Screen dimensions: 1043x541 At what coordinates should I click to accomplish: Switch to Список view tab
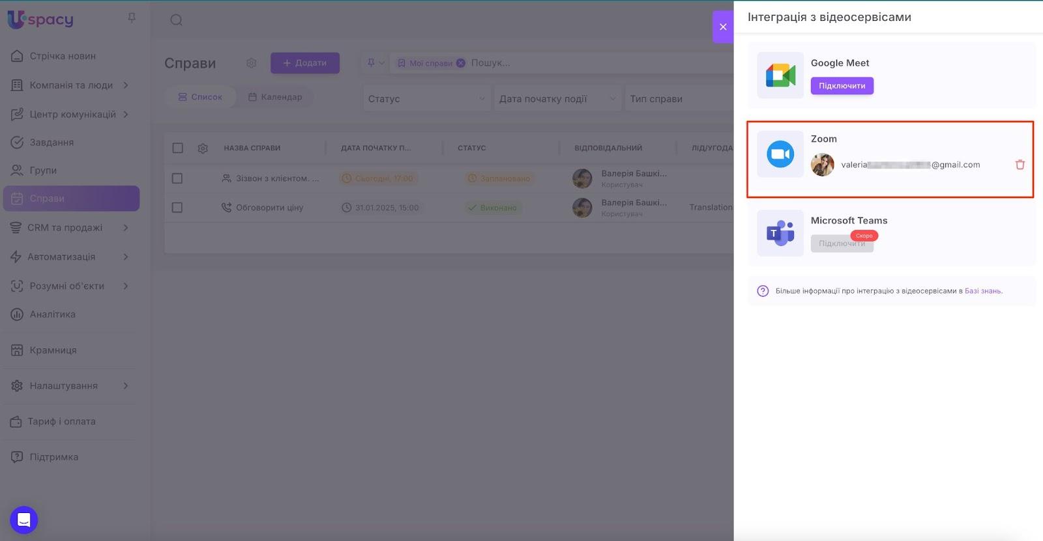[201, 97]
